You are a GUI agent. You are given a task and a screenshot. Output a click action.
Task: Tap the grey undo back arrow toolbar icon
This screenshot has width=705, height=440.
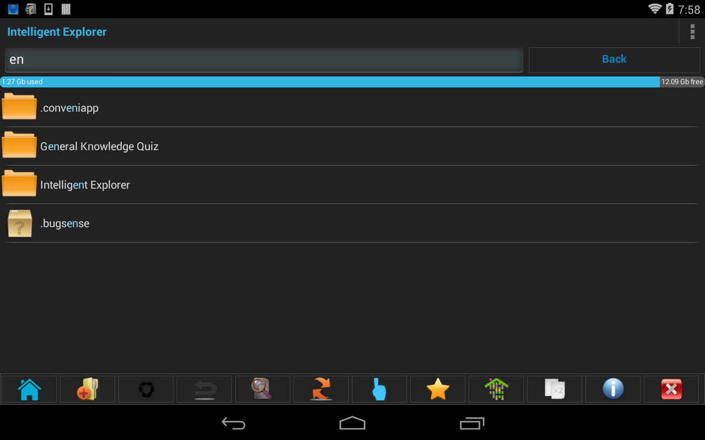coord(204,389)
